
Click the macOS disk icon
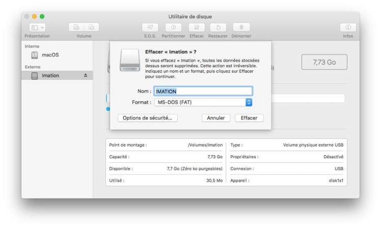click(x=35, y=55)
